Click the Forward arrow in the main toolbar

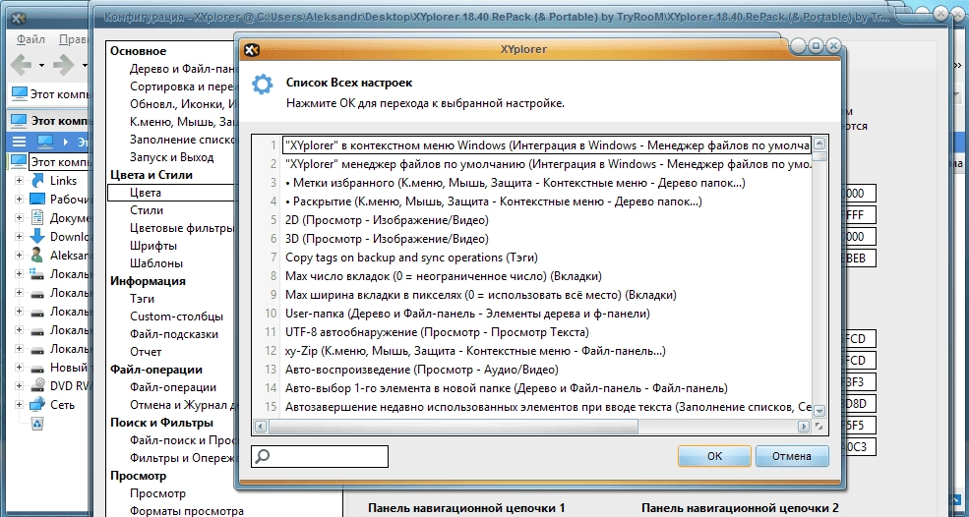pos(64,64)
